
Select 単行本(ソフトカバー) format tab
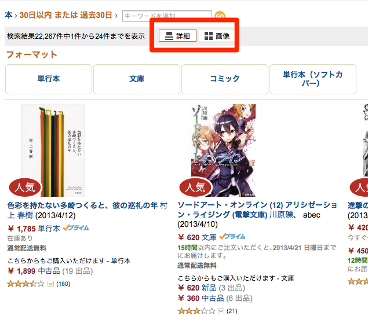(x=313, y=79)
